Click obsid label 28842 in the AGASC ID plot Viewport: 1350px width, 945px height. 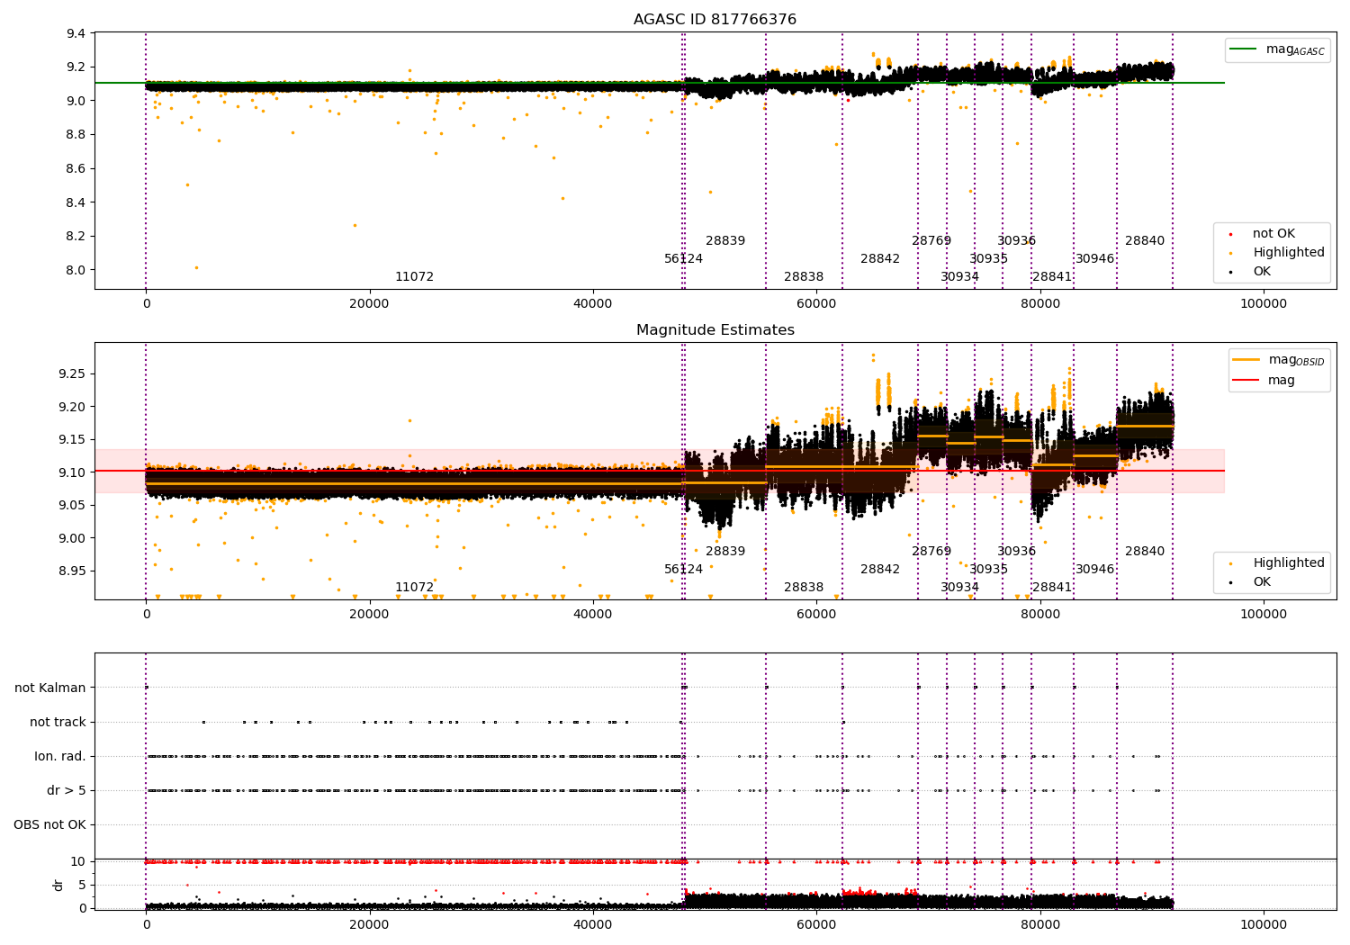[x=880, y=259]
